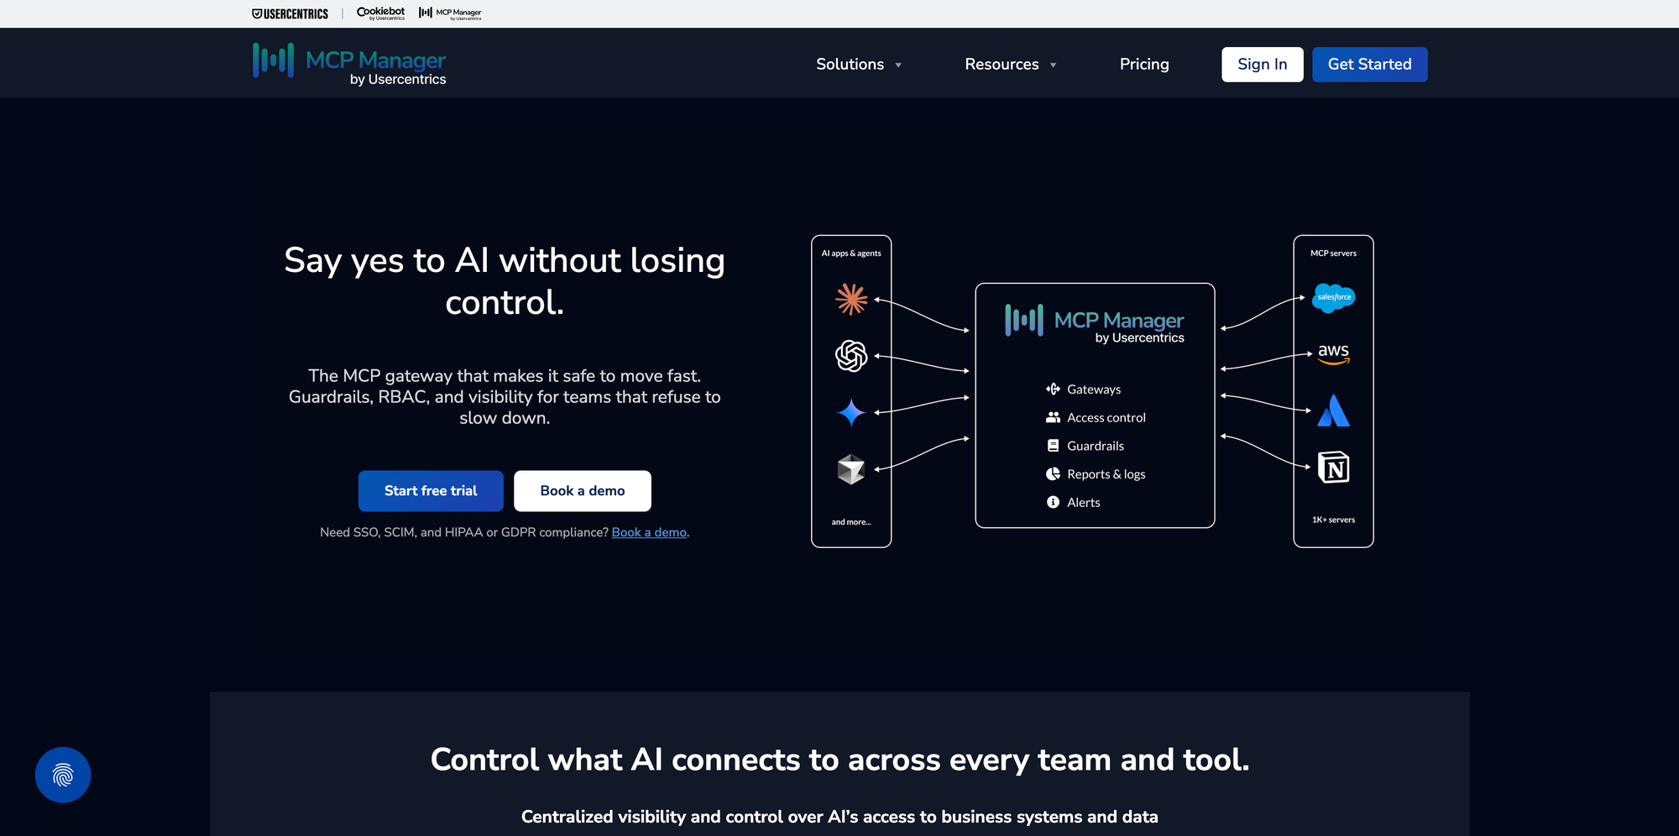Click the small MCP Manager logo in top bar
The image size is (1679, 836).
[x=450, y=13]
